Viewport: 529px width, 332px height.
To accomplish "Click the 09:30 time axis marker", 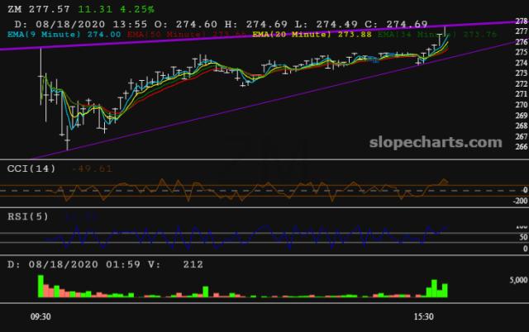I will 41,316.
